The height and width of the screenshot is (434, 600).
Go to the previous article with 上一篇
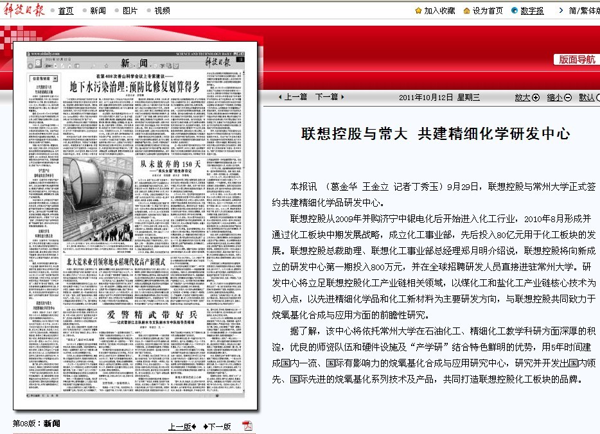pyautogui.click(x=296, y=97)
